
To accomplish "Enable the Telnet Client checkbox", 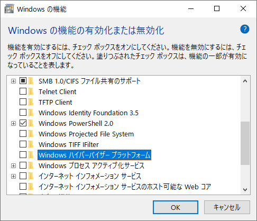I will coord(23,91).
